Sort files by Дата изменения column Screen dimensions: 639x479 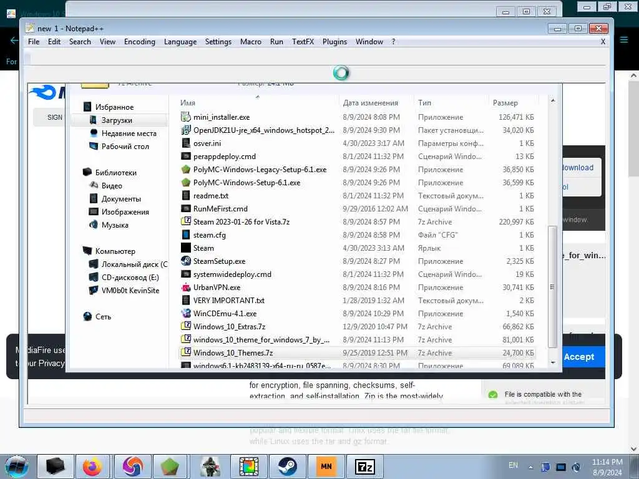[x=376, y=103]
